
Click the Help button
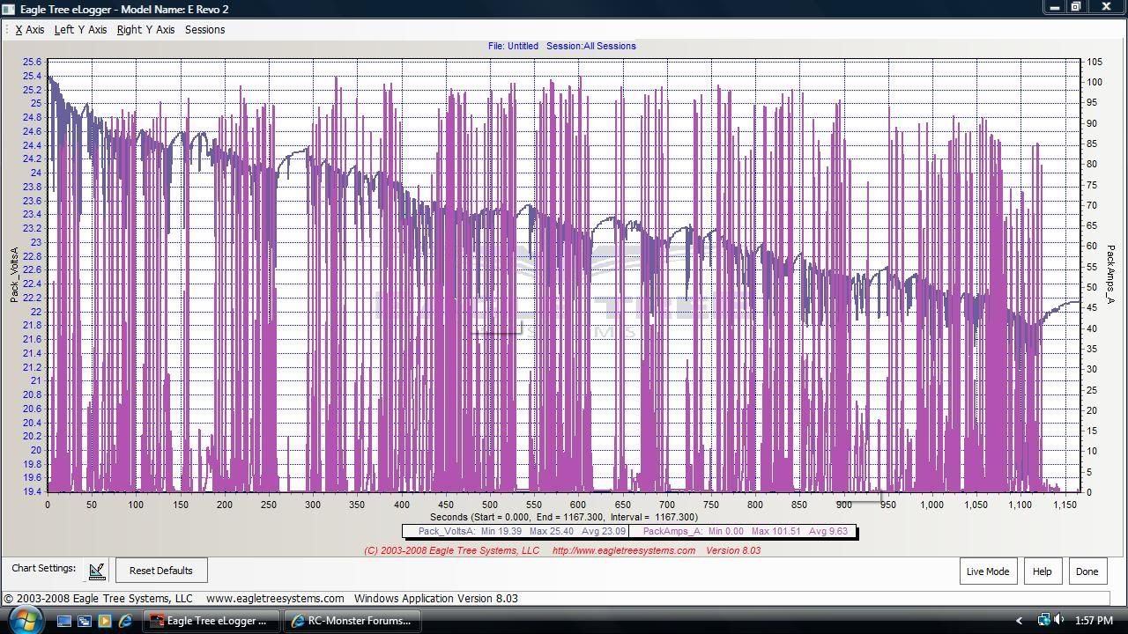point(1042,571)
